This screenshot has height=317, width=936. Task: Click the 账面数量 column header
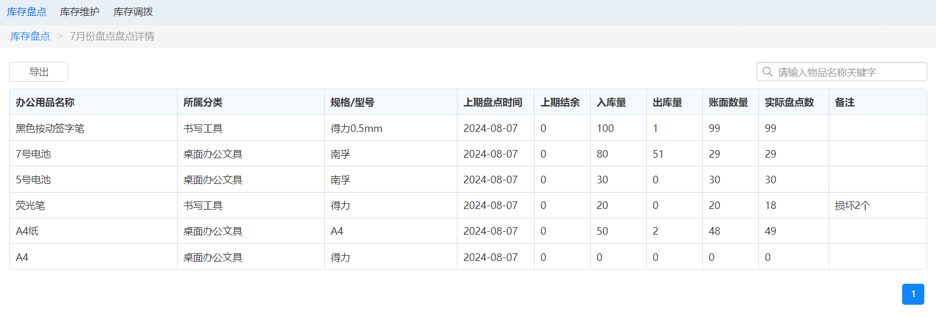pyautogui.click(x=728, y=102)
